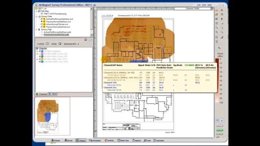Expand the 80 MHz 802.11ac VHT node
The height and width of the screenshot is (146, 260).
[x=37, y=59]
